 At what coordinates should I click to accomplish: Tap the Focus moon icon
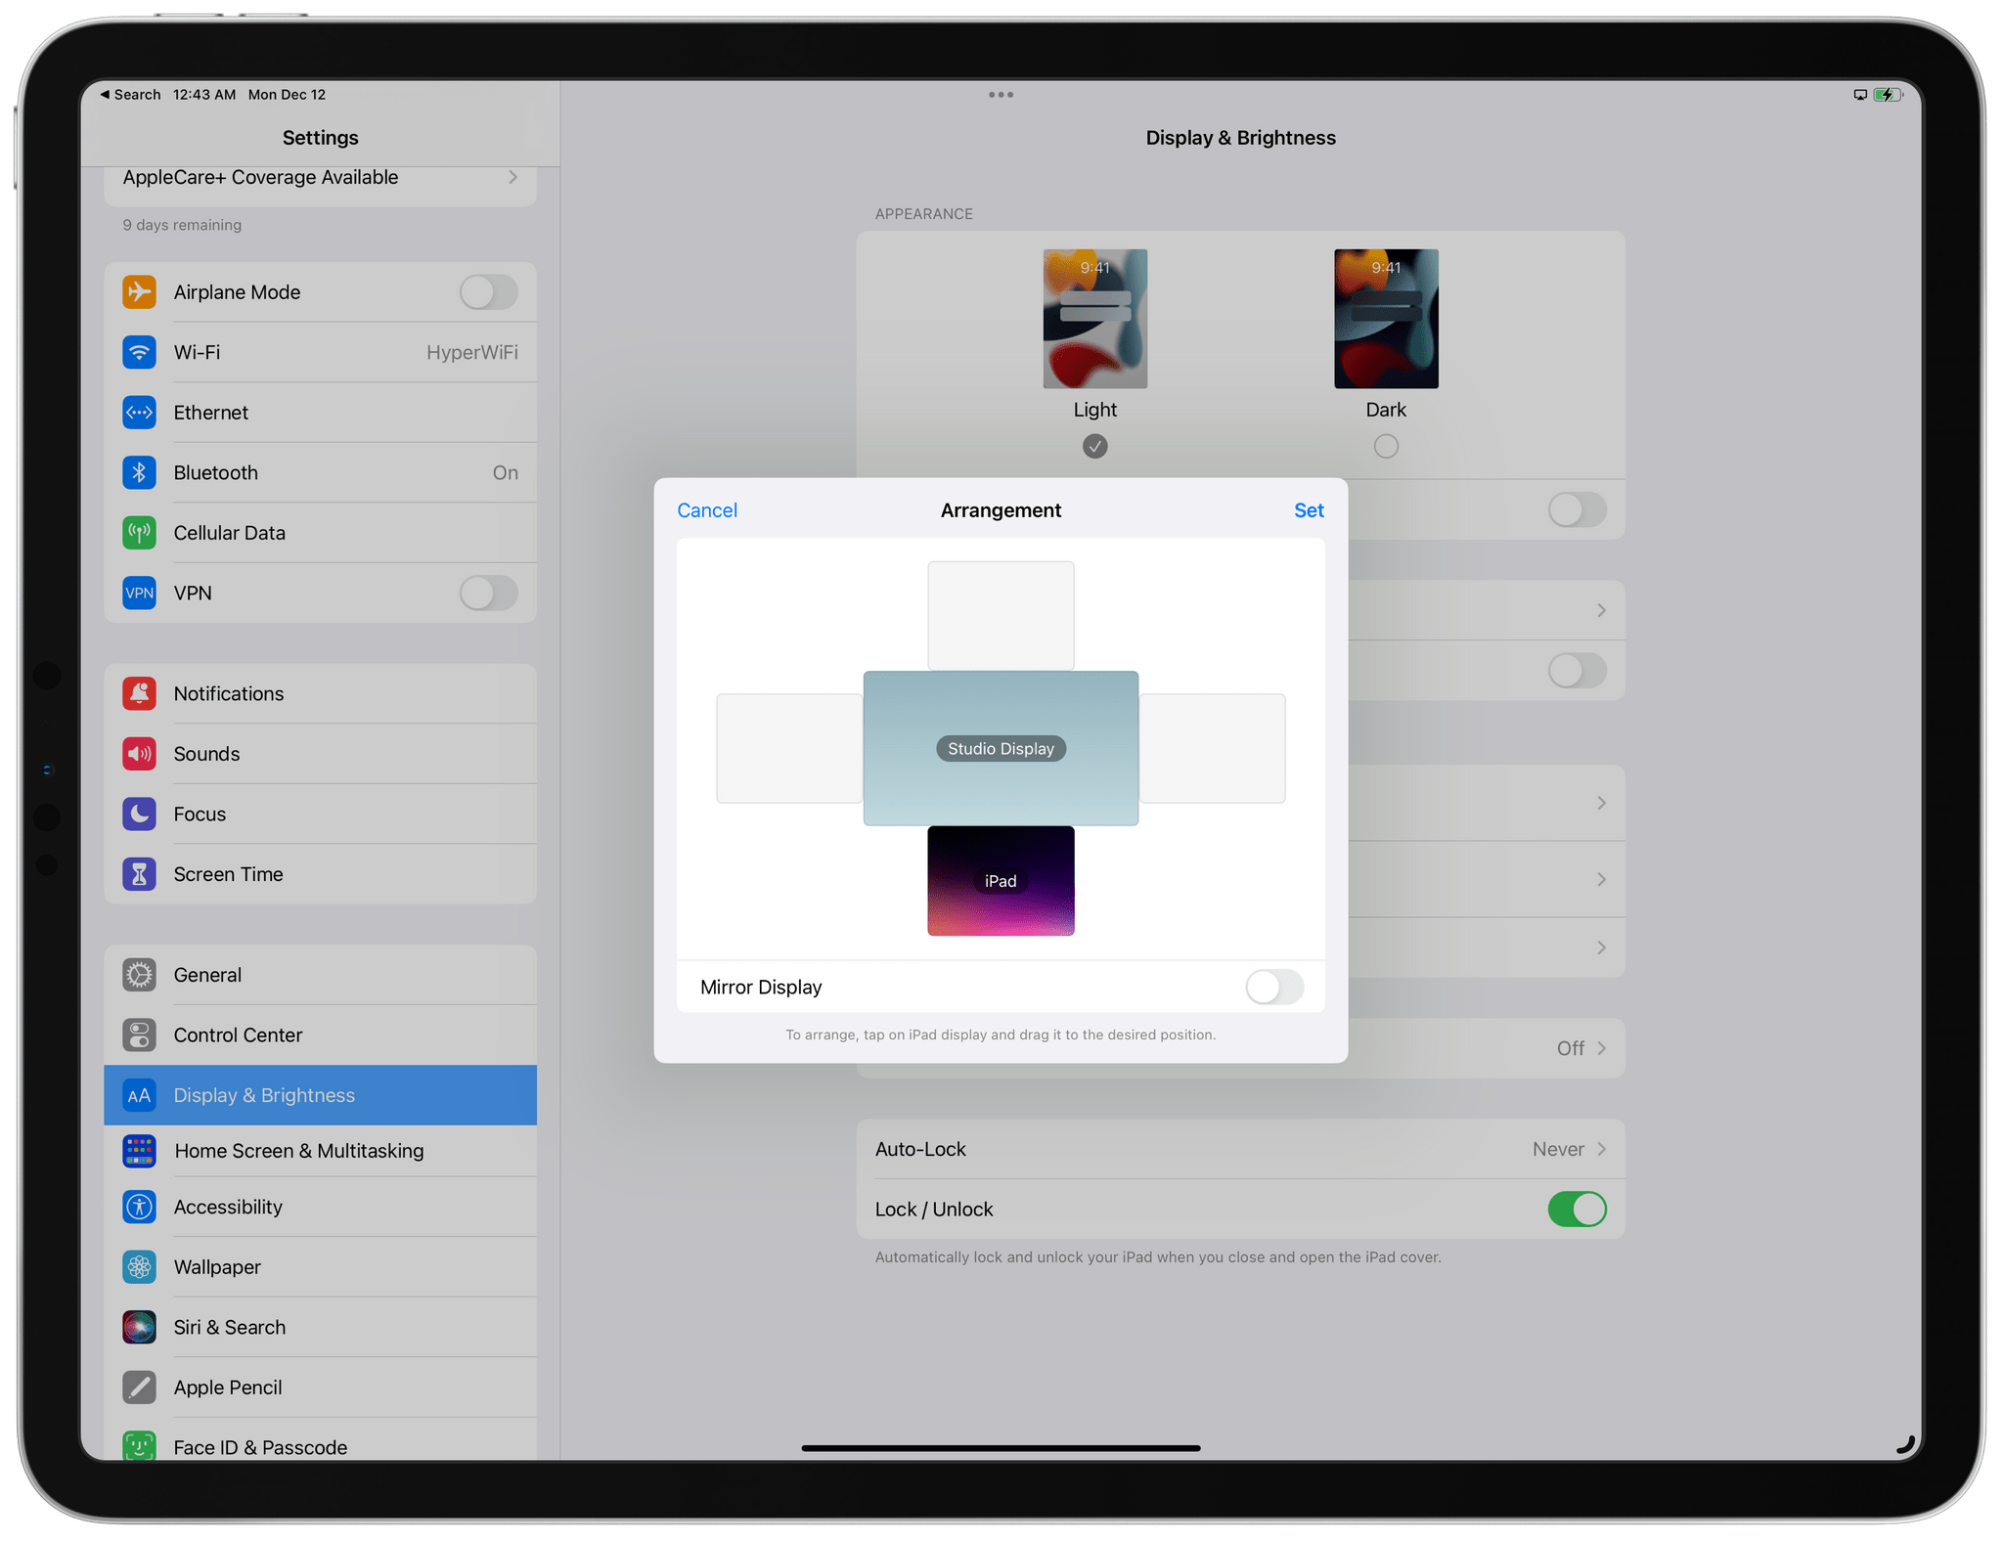point(139,815)
